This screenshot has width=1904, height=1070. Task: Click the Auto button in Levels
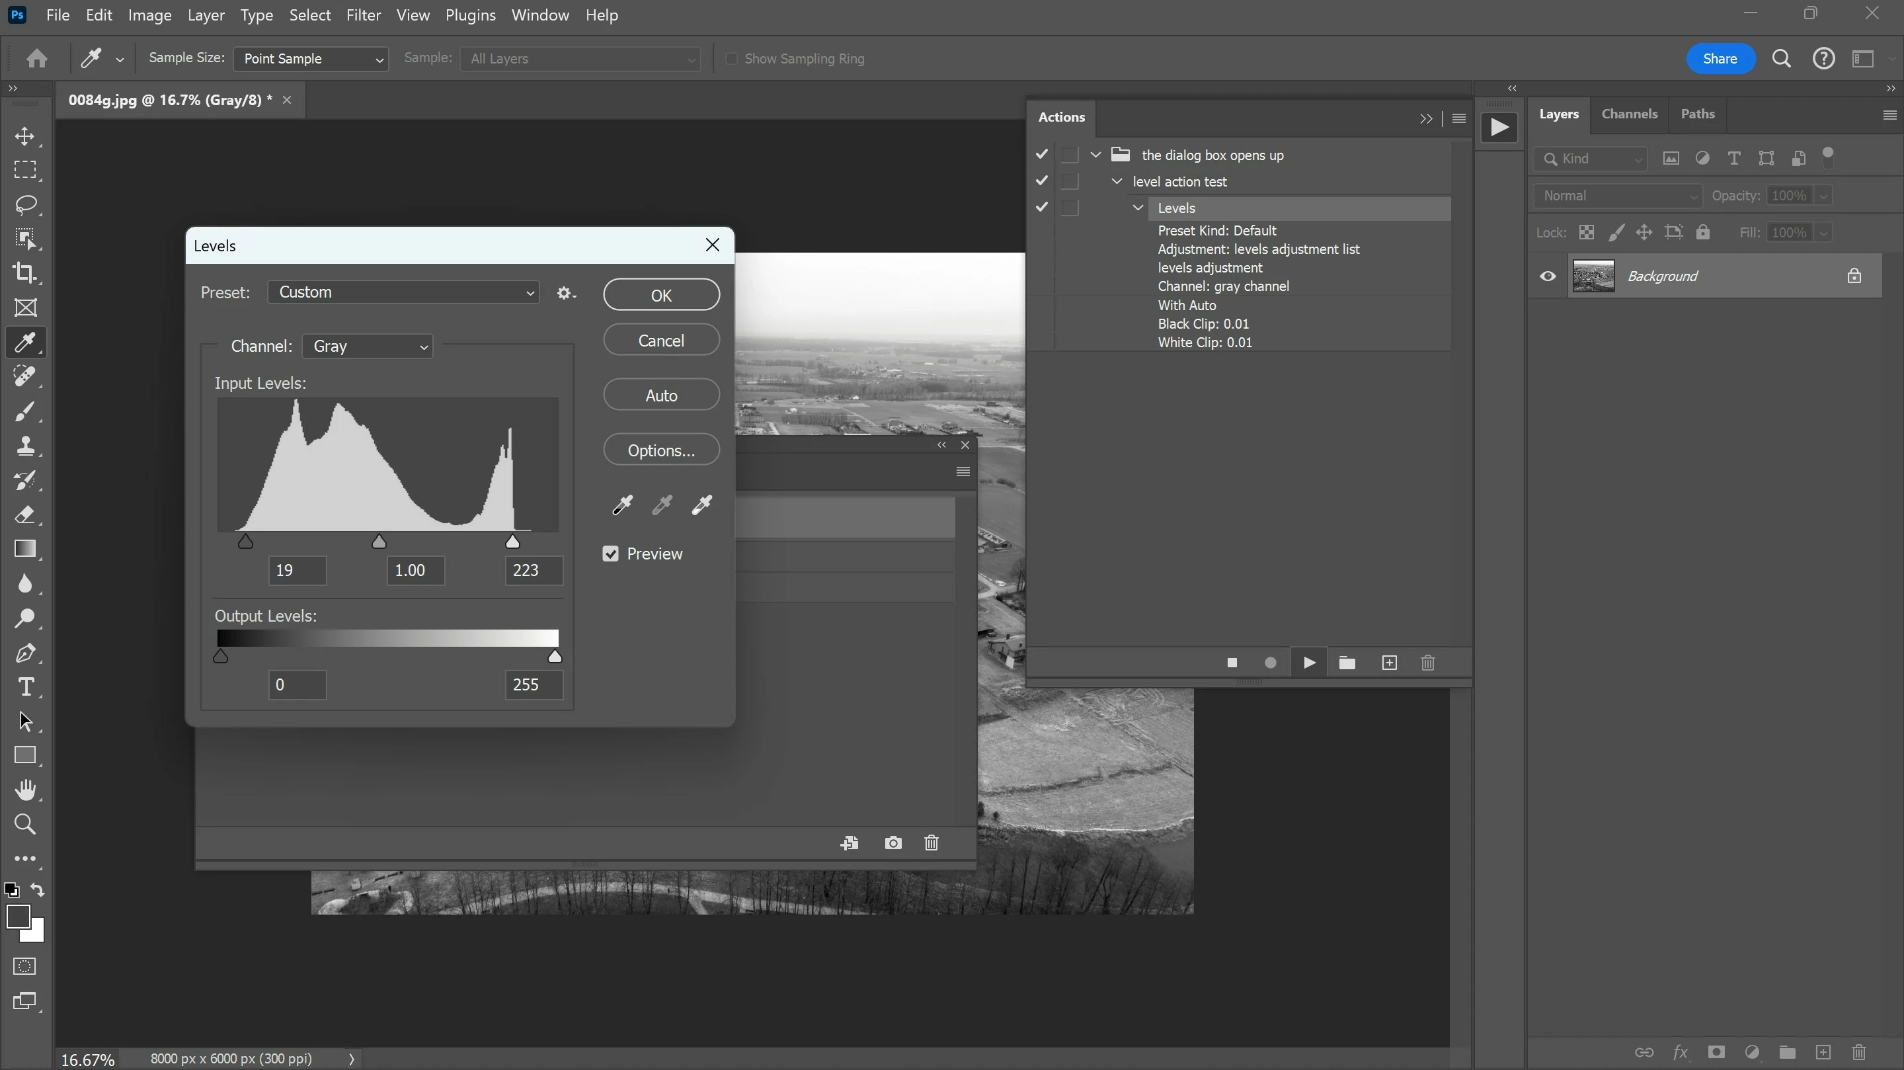661,395
